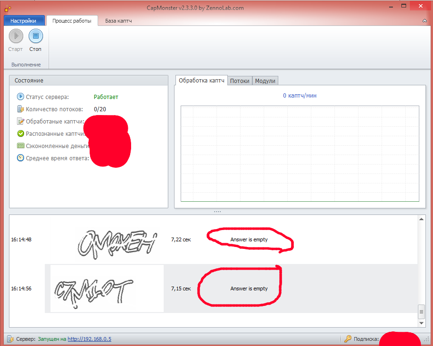Open the server link http://192.168.0.5

(x=89, y=339)
